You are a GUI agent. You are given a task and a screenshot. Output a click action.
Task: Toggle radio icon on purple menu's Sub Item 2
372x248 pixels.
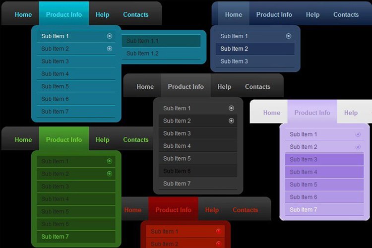tap(358, 147)
